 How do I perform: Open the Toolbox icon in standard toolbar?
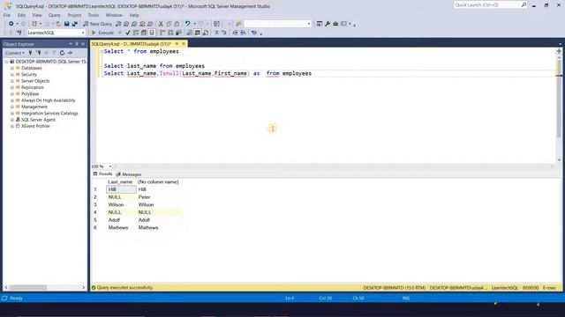pos(335,24)
